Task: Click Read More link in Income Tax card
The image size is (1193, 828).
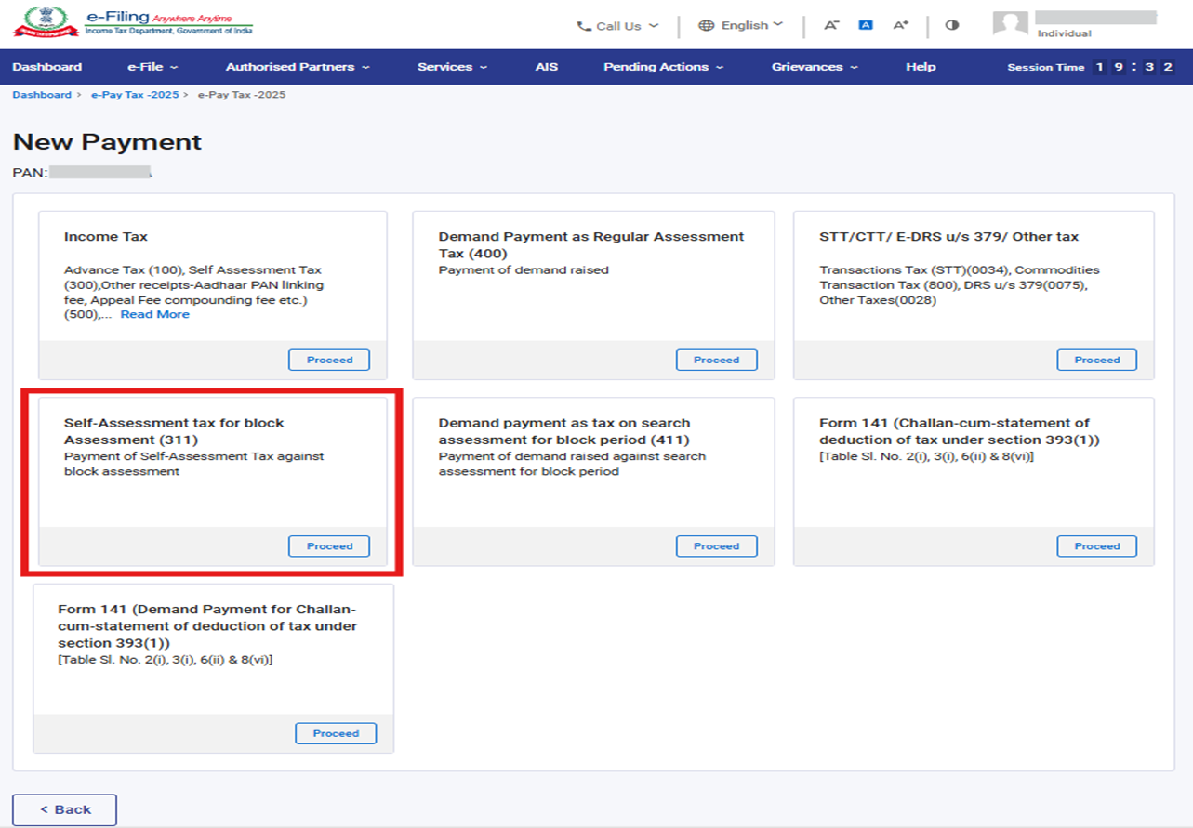Action: 154,314
